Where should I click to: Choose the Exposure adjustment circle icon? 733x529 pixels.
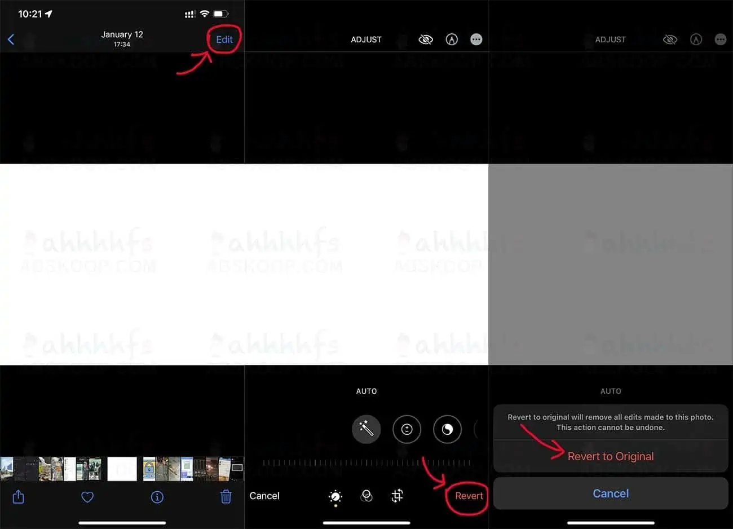pyautogui.click(x=407, y=430)
